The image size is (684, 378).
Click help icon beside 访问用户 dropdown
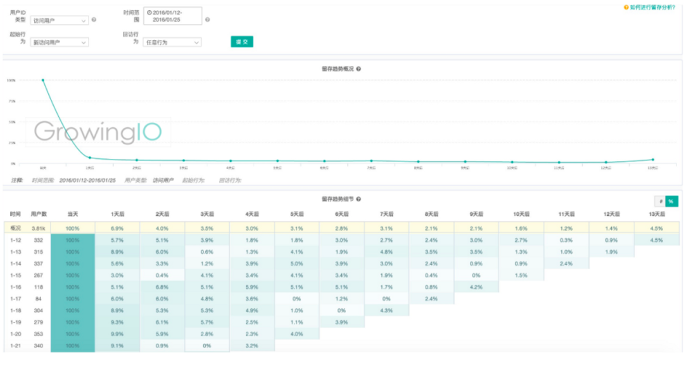click(94, 20)
